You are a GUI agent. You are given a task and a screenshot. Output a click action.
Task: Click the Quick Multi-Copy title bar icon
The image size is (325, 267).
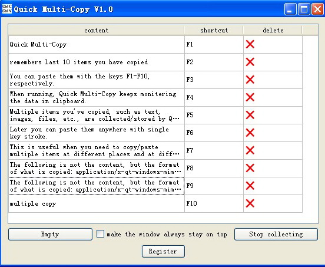7,9
